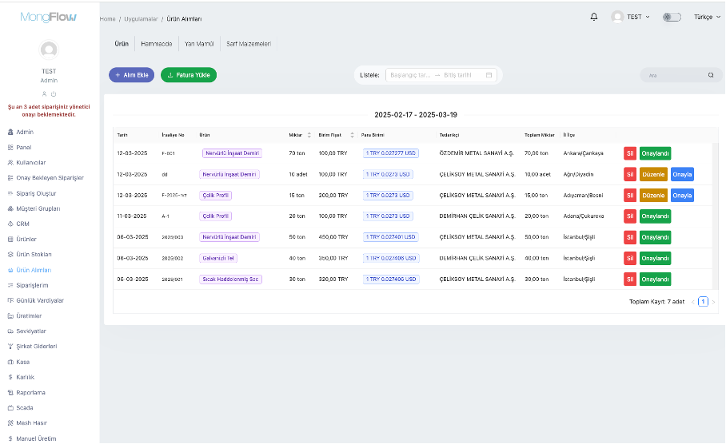Image resolution: width=726 pixels, height=444 pixels.
Task: Click Onaylandı for Adana/Çukurova row
Action: tap(655, 216)
